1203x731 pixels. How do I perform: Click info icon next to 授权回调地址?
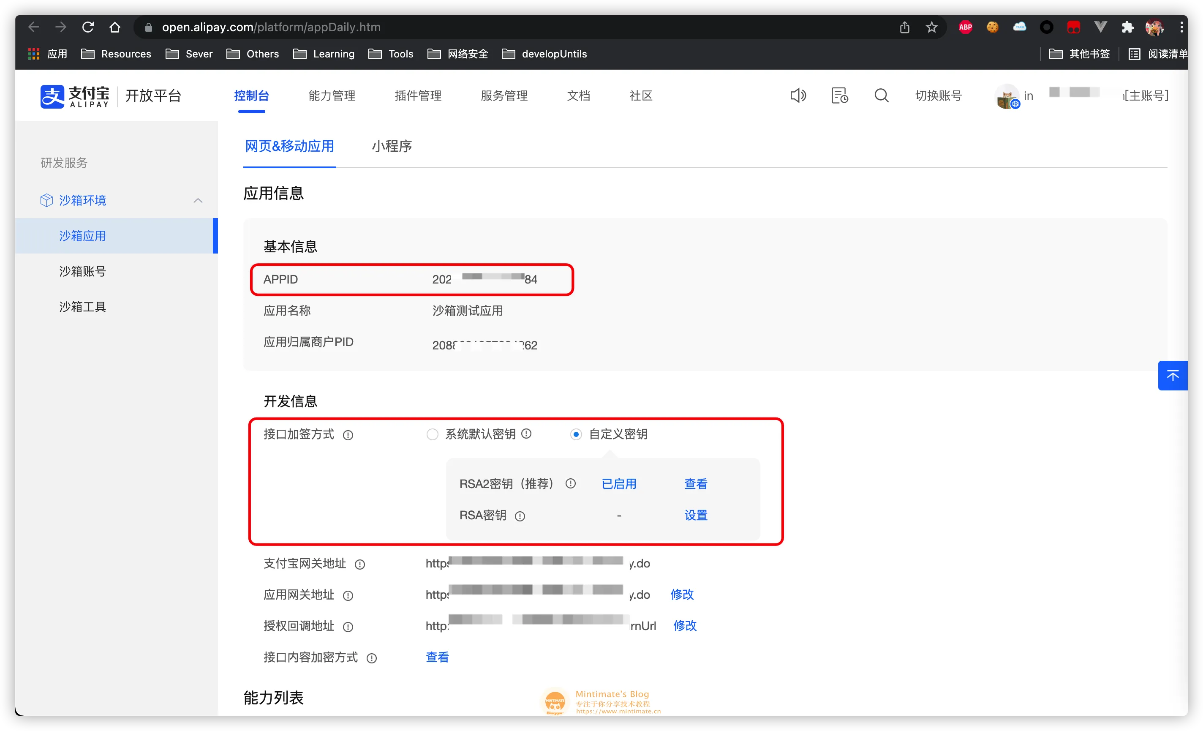click(x=348, y=627)
